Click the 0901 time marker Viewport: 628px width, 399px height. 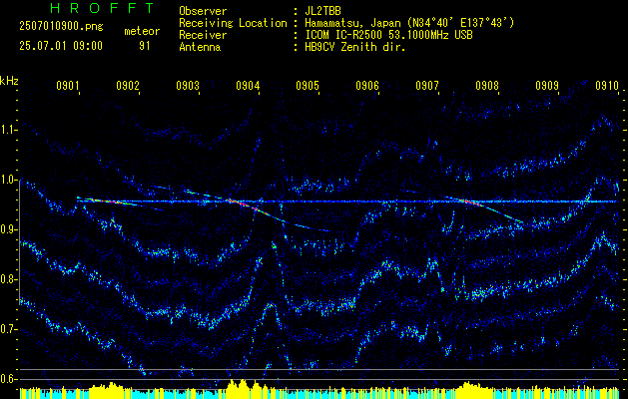click(x=67, y=85)
